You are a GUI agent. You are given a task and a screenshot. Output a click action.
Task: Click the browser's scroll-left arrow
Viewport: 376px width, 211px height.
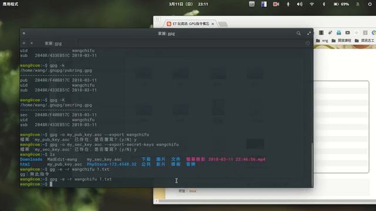tap(156, 201)
